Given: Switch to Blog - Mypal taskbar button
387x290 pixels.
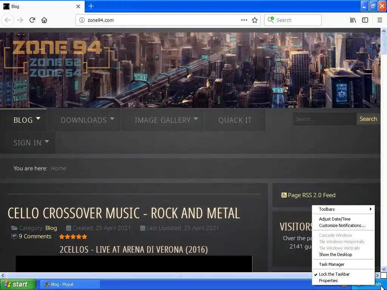Looking at the screenshot, I should (69, 284).
